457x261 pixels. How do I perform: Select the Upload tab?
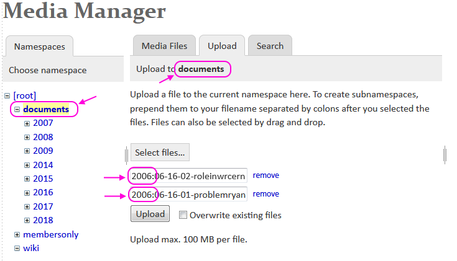tap(222, 46)
